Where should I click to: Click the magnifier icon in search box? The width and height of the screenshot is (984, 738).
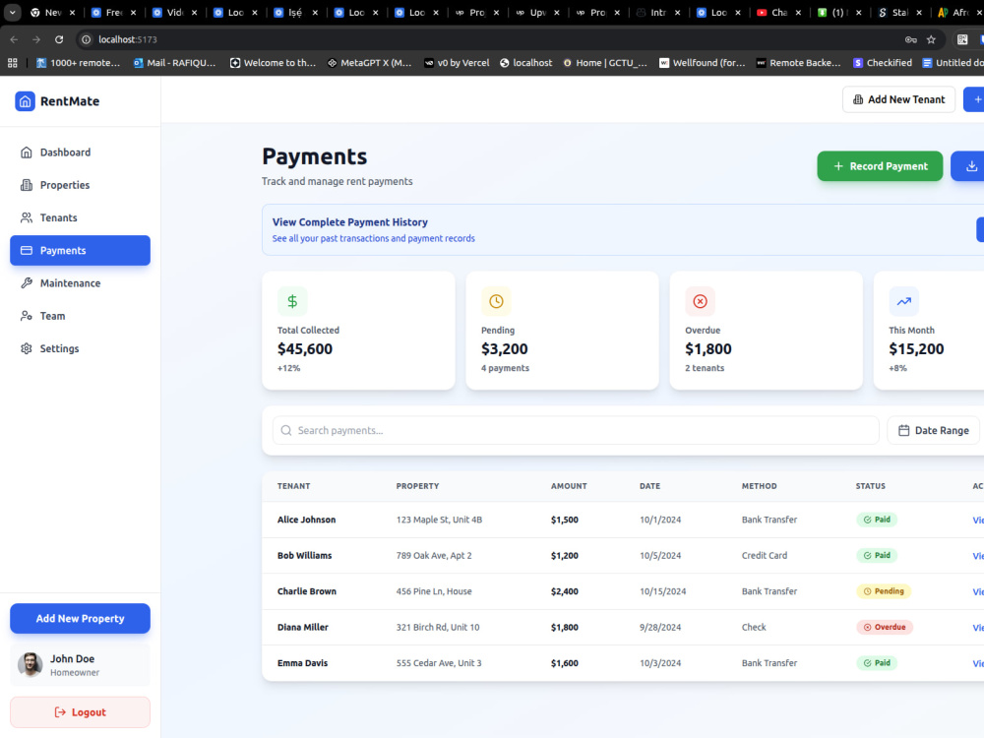[x=286, y=431]
